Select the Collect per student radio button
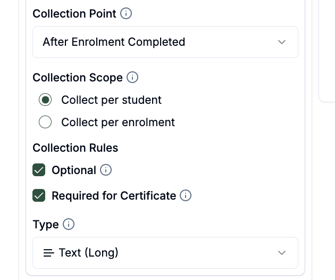 [45, 100]
